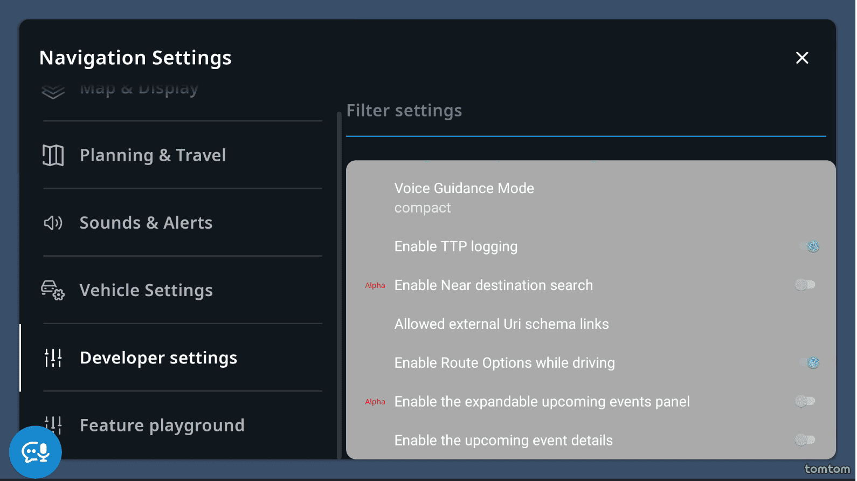Disable Route Options while driving switch
This screenshot has width=857, height=481.
click(809, 363)
